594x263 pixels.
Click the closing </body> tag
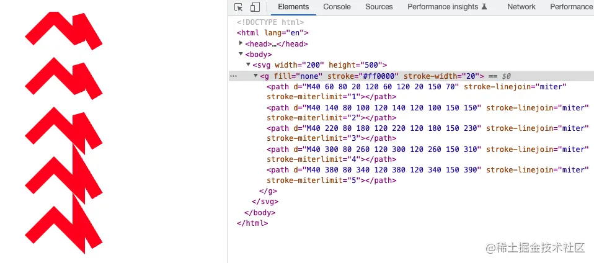pos(260,213)
